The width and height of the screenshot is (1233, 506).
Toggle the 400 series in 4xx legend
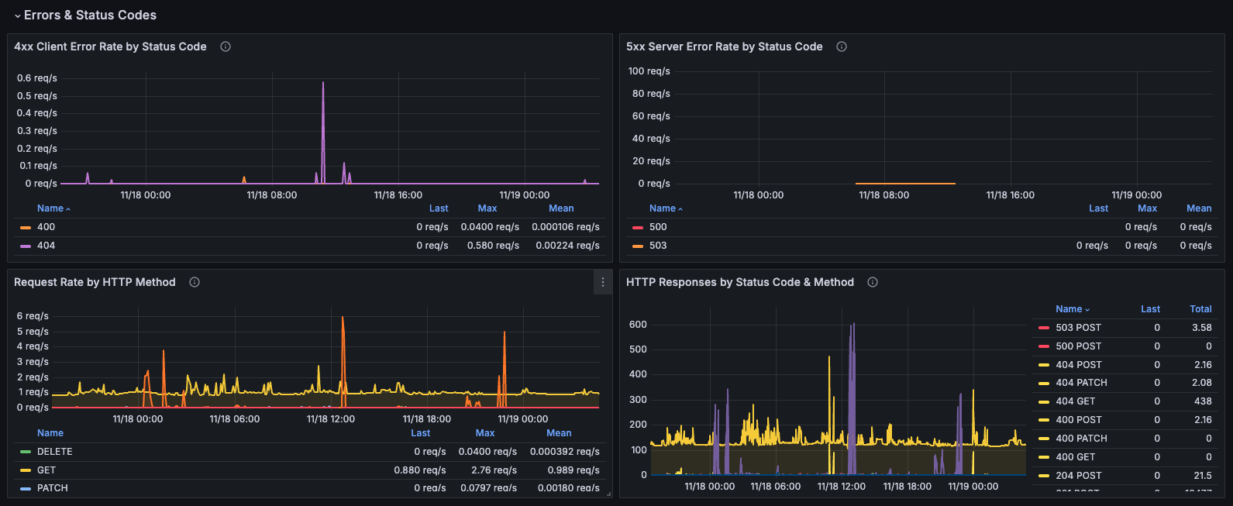tap(46, 227)
